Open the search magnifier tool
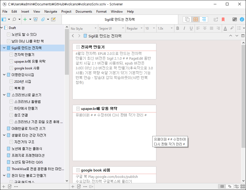246x190 pixels. pyautogui.click(x=14, y=19)
